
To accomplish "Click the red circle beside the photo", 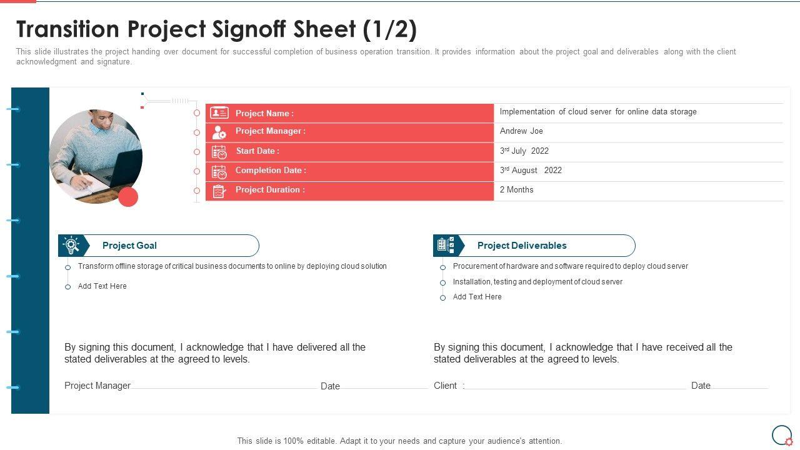I will tap(128, 197).
